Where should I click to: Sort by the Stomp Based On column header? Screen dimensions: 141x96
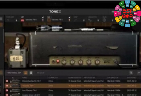pos(75,77)
